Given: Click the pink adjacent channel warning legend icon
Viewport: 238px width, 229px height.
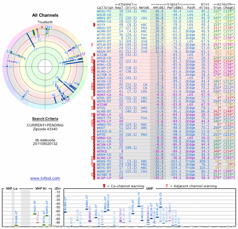Looking at the screenshot, I should tap(167, 186).
